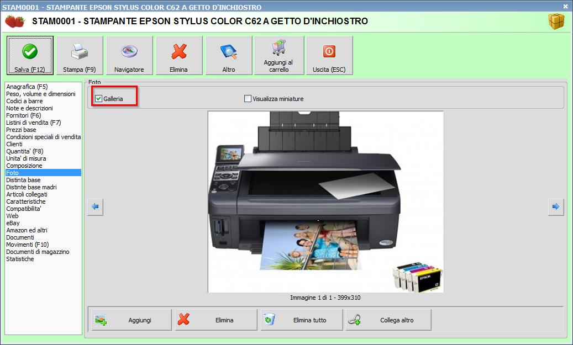
Task: Select the highlighted Foto entry
Action: (44, 173)
